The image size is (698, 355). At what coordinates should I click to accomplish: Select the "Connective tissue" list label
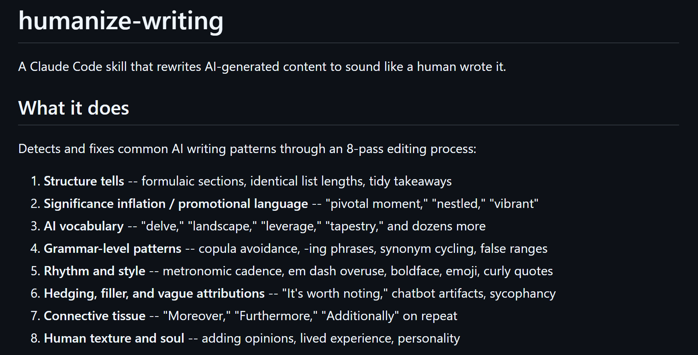pyautogui.click(x=94, y=316)
